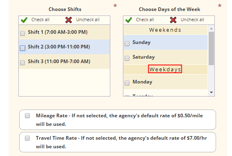Tick the Shift 1 (7:00 AM-3:00 PM) checkbox
Screen dimensions: 232x156
point(22,33)
